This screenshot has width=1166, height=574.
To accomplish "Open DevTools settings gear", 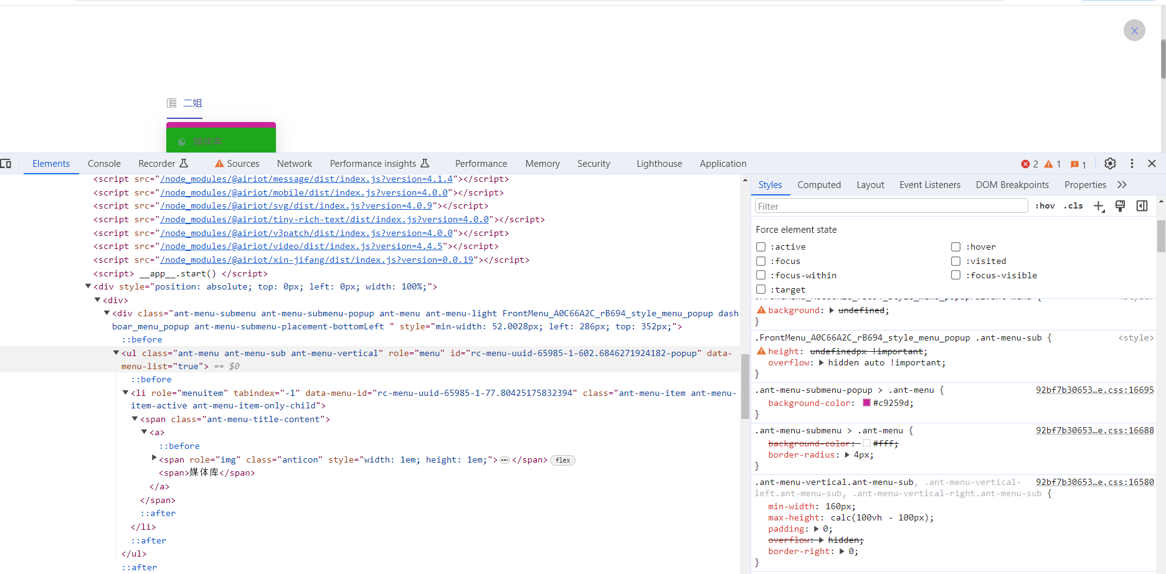I will (x=1110, y=164).
